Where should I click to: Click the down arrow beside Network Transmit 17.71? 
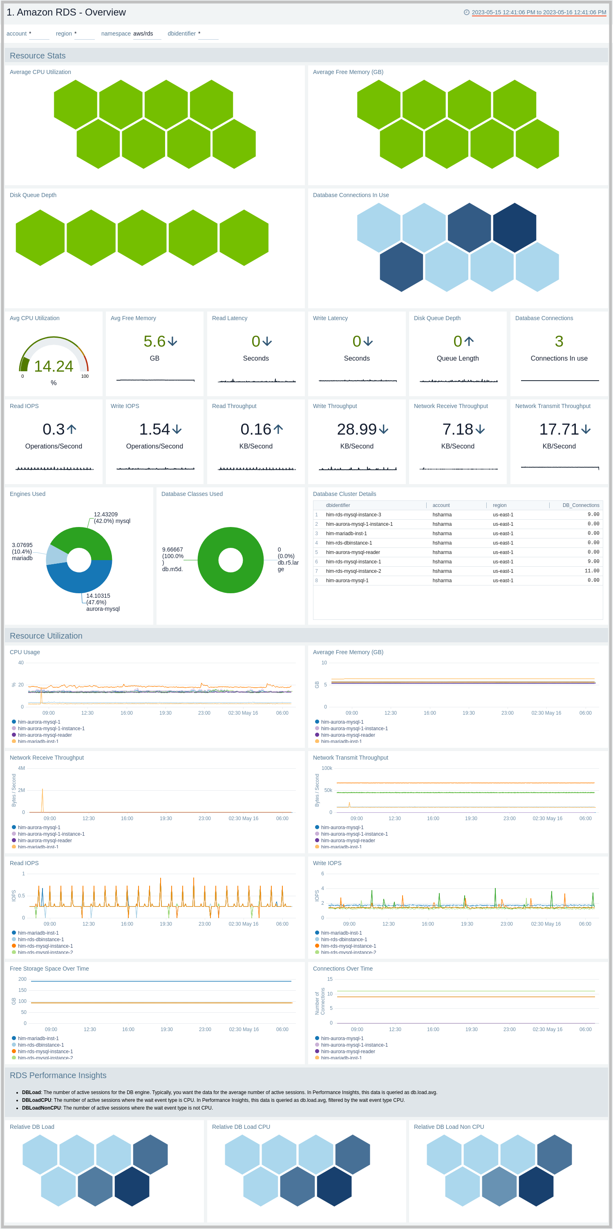[586, 429]
